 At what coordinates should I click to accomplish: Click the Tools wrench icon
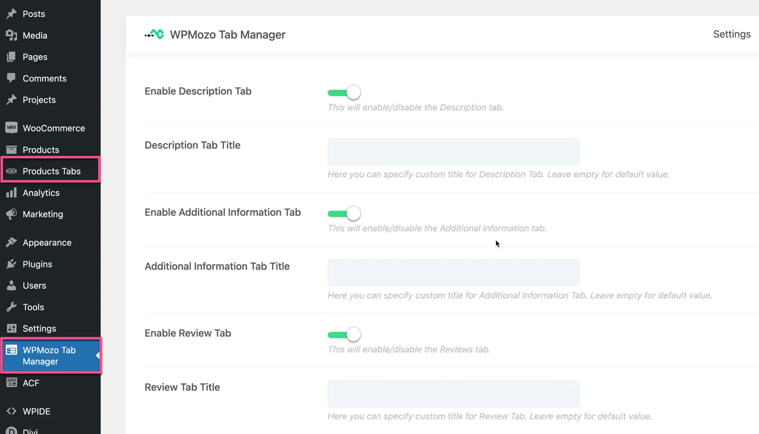tap(11, 307)
